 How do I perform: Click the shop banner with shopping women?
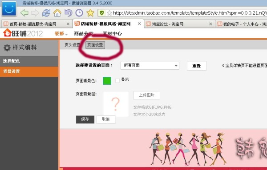point(163,149)
